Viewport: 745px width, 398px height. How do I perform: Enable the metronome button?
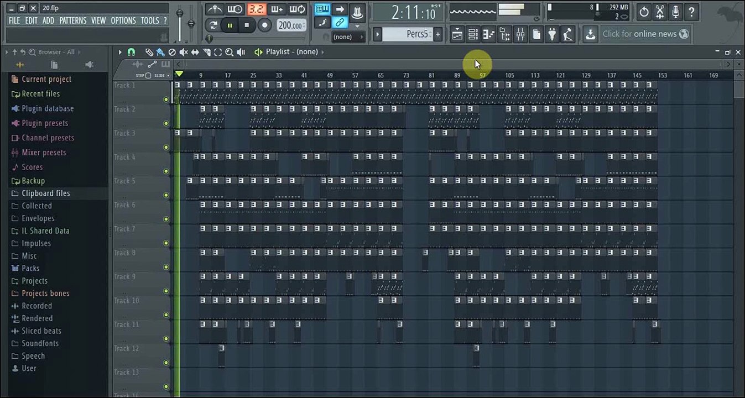(214, 9)
